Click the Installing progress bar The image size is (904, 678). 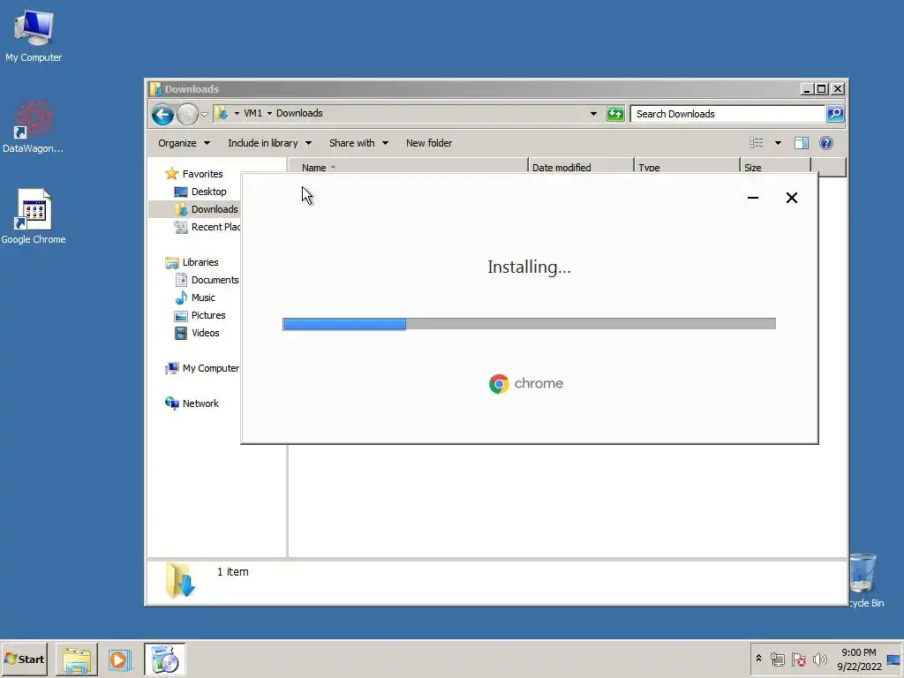[x=529, y=324]
